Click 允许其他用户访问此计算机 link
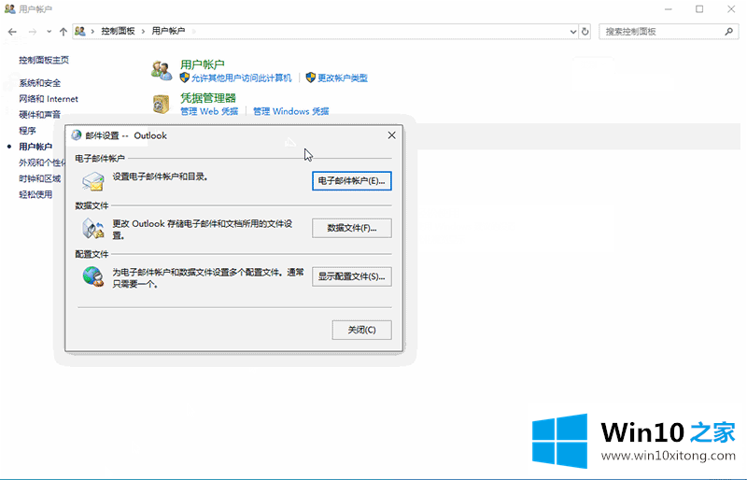The image size is (747, 480). point(241,78)
